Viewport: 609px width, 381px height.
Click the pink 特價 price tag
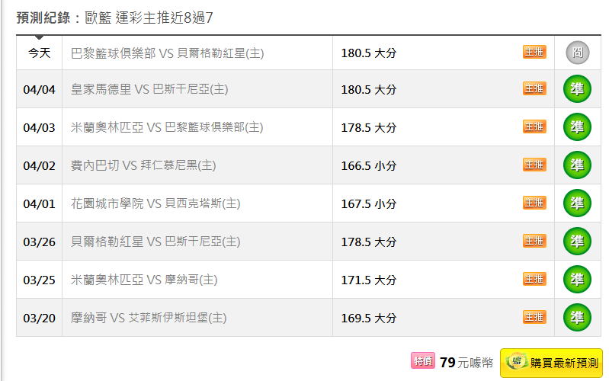coord(423,361)
